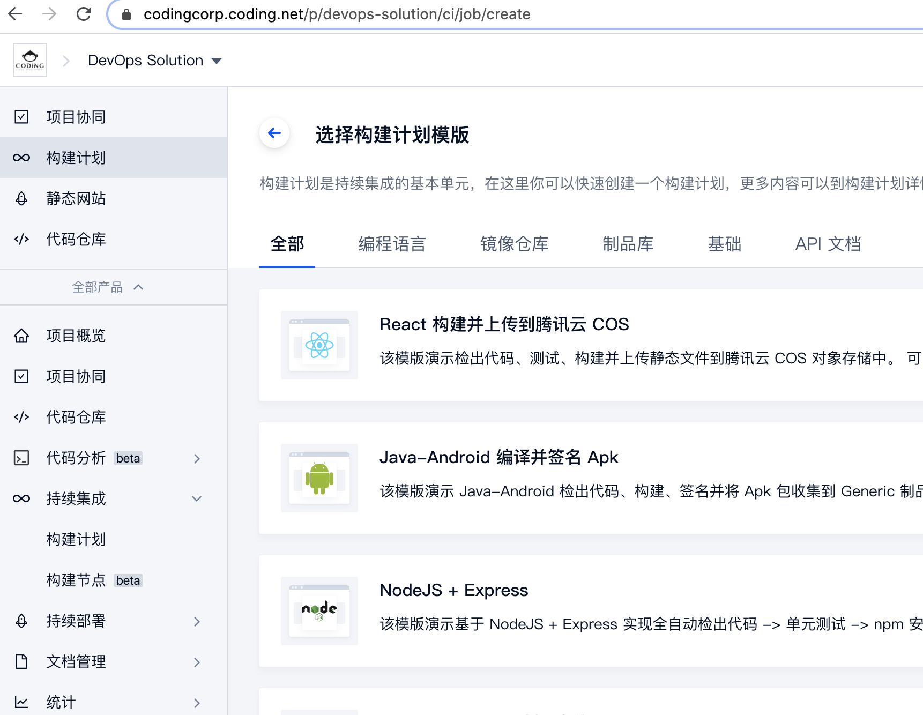Open 构建计划 under 持续集成
923x715 pixels.
click(76, 539)
